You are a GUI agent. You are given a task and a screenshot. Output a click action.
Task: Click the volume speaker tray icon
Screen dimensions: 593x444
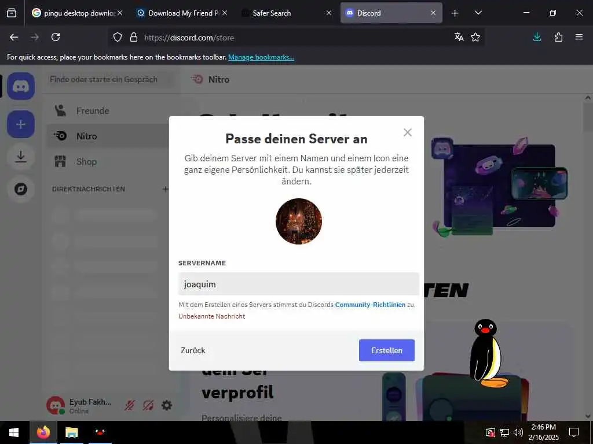pyautogui.click(x=518, y=432)
